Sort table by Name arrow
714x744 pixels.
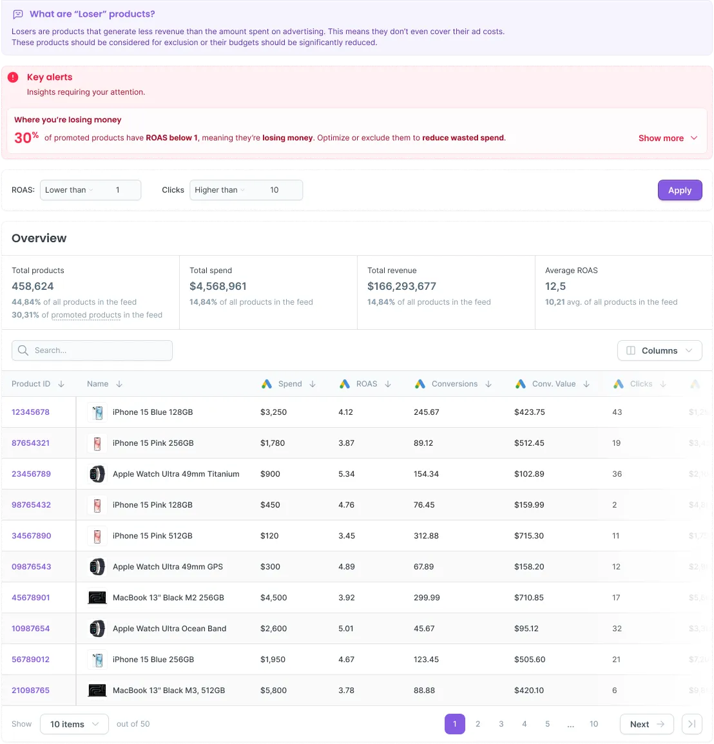[x=119, y=384]
